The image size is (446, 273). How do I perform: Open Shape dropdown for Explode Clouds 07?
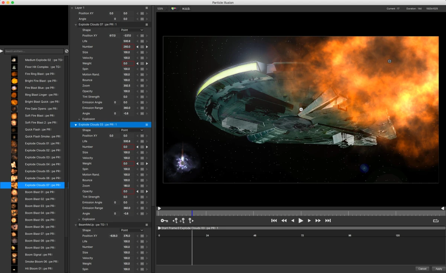tap(132, 30)
